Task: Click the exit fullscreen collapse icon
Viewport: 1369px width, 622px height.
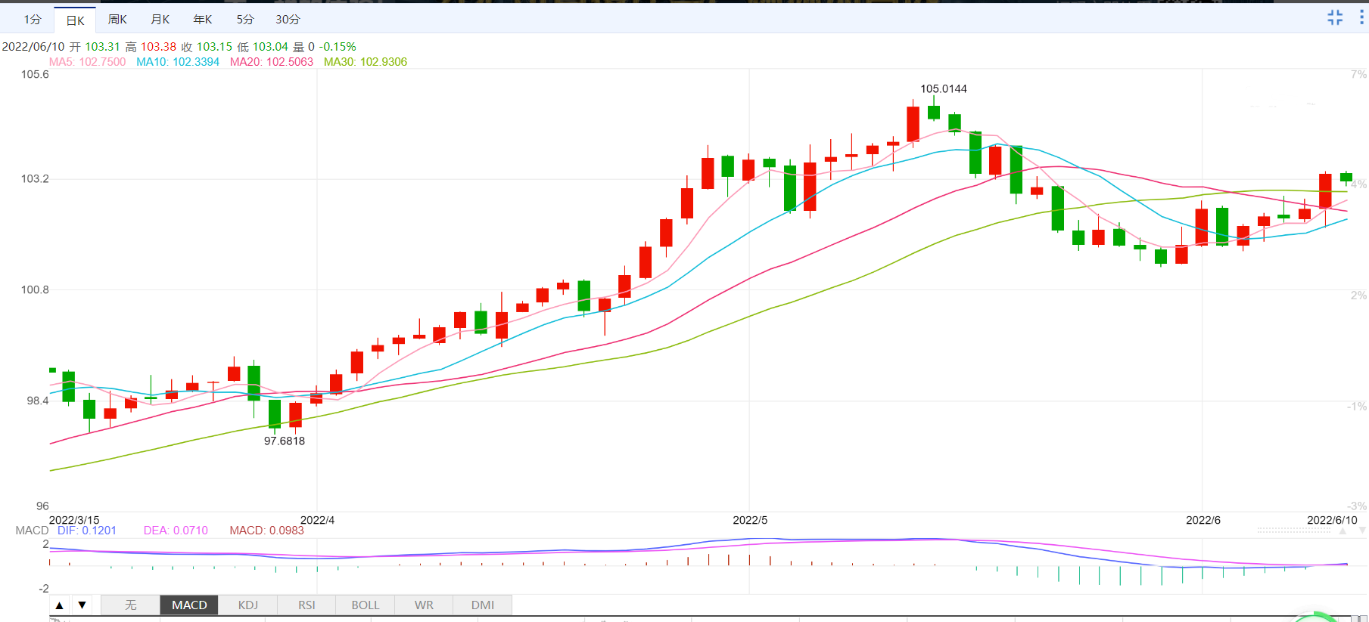Action: point(1335,17)
